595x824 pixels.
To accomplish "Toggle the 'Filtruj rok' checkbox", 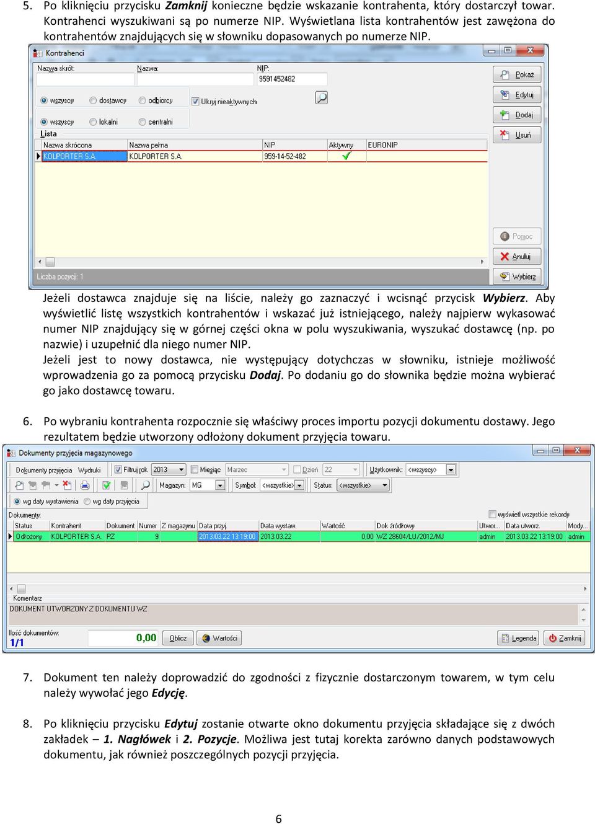I will point(118,469).
